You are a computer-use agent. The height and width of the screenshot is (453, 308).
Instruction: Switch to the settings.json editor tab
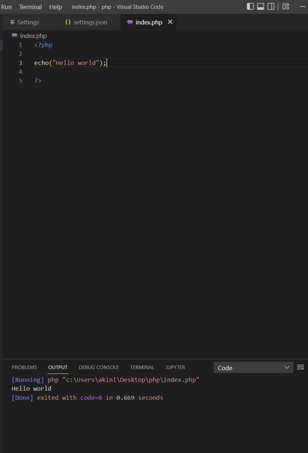[x=89, y=22]
